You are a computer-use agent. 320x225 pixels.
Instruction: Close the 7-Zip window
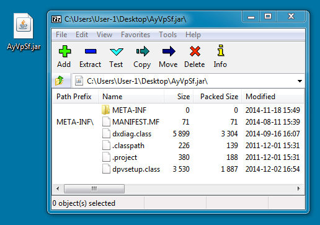(291, 17)
